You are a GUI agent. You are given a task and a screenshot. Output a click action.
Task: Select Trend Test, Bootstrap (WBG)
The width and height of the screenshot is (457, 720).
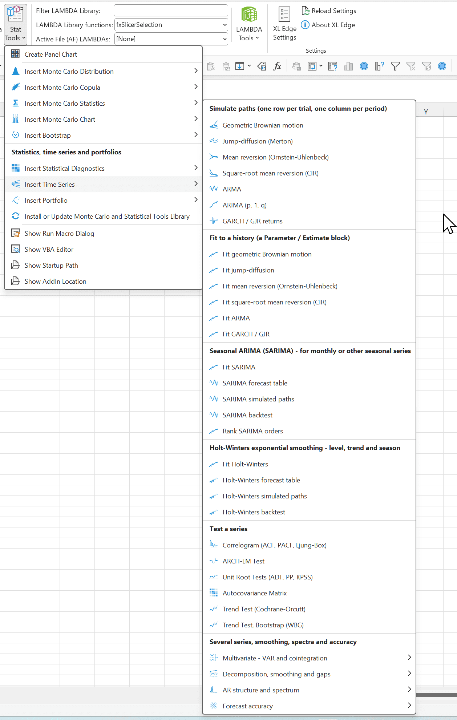pyautogui.click(x=309, y=625)
